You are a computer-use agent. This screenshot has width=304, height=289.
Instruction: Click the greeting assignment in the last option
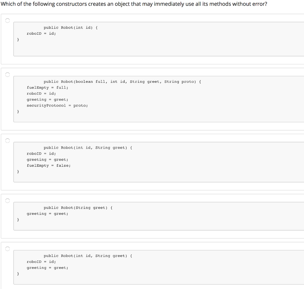coord(47,268)
